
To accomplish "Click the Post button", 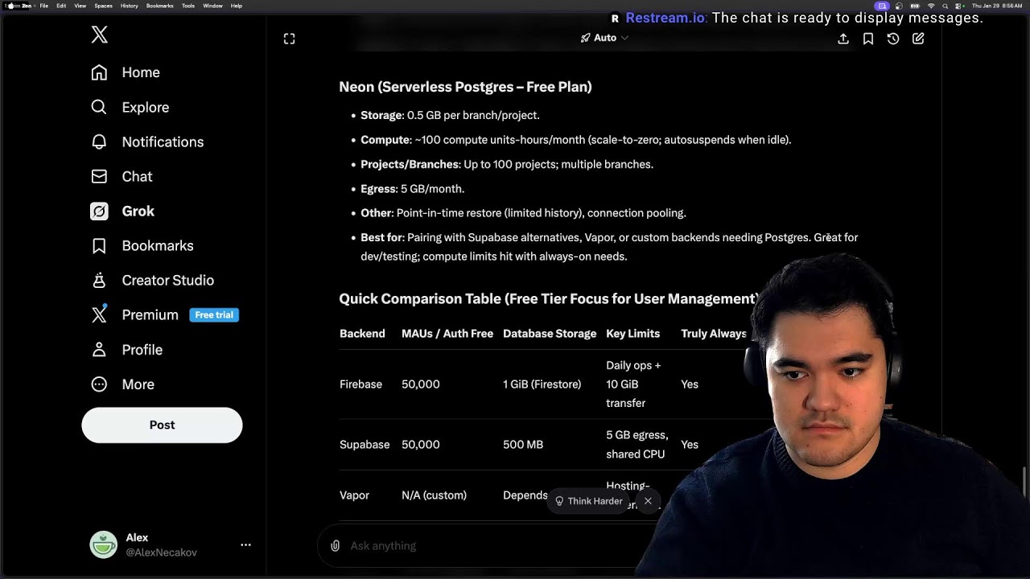I will [162, 425].
